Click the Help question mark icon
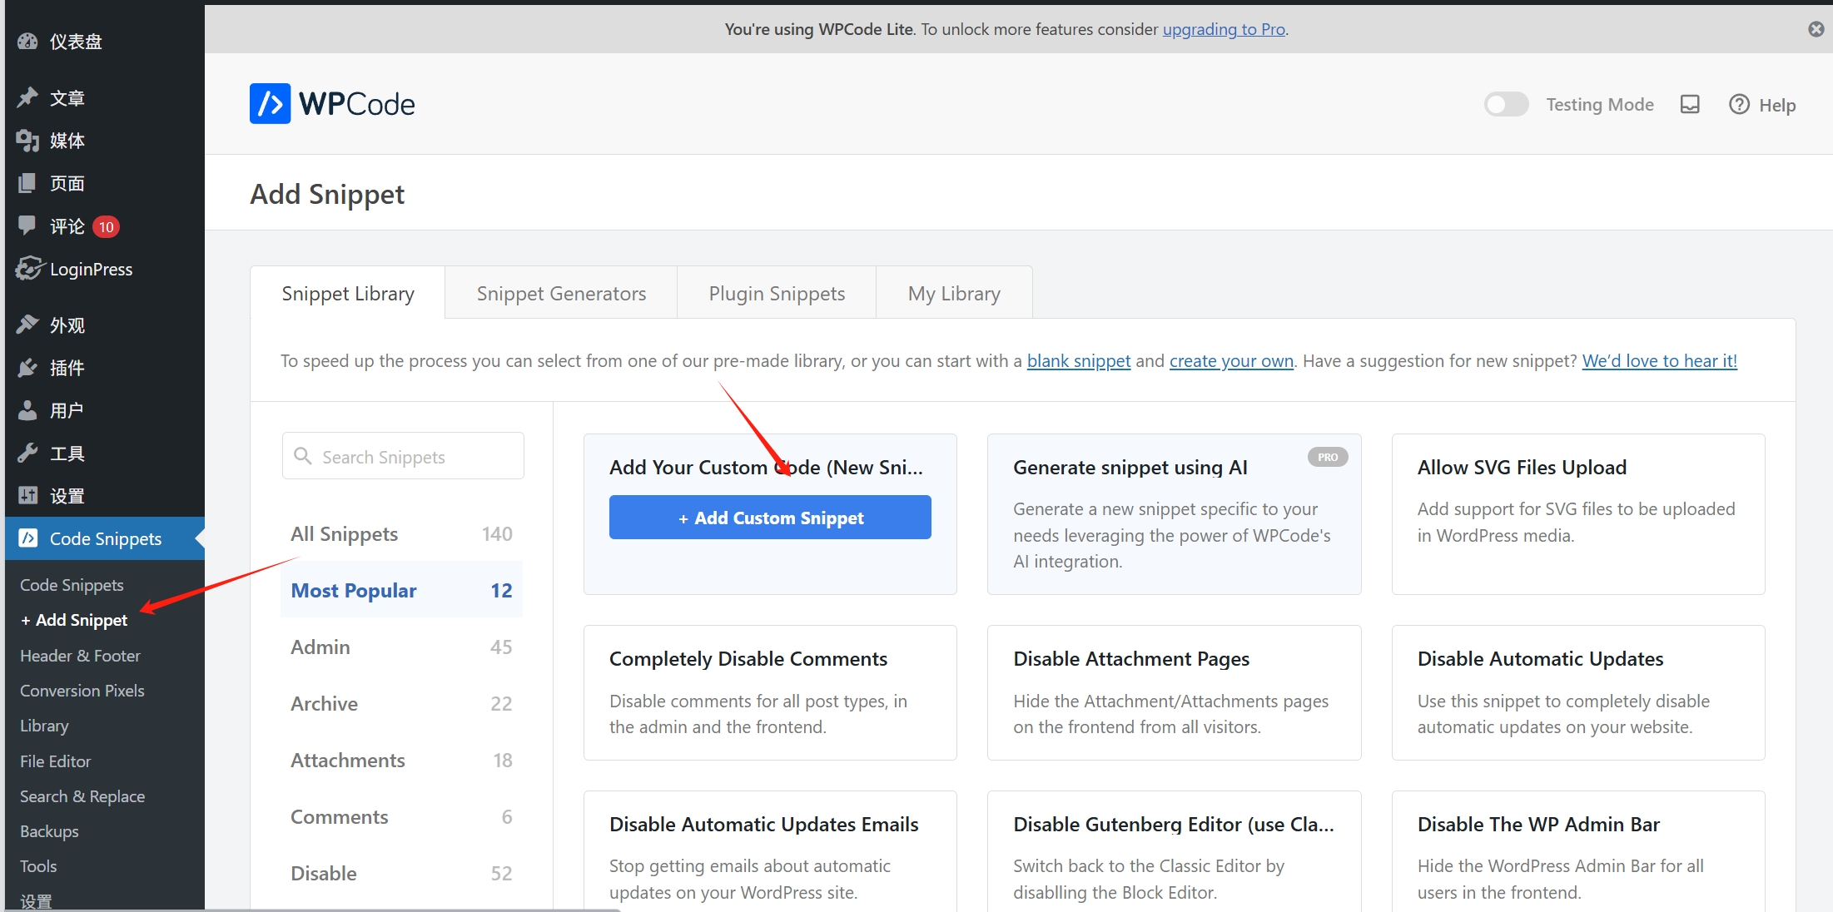 (x=1739, y=104)
